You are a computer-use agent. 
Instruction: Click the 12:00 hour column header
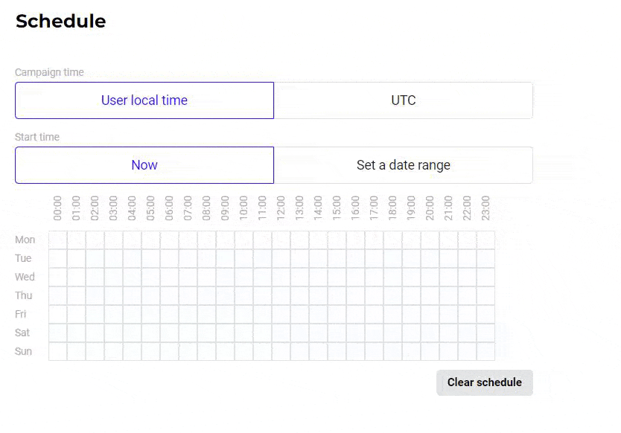point(281,208)
